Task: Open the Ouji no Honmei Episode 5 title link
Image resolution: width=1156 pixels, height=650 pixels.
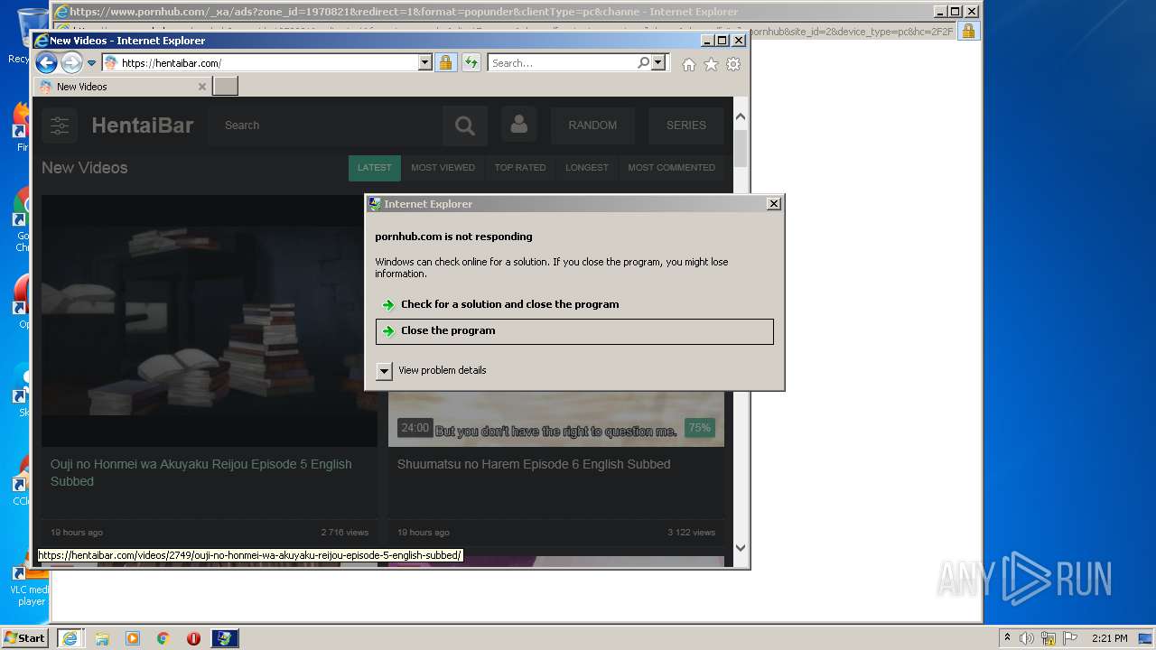Action: pyautogui.click(x=201, y=472)
